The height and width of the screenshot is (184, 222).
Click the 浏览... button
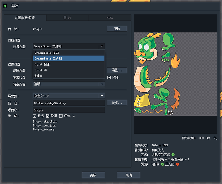coord(117,103)
